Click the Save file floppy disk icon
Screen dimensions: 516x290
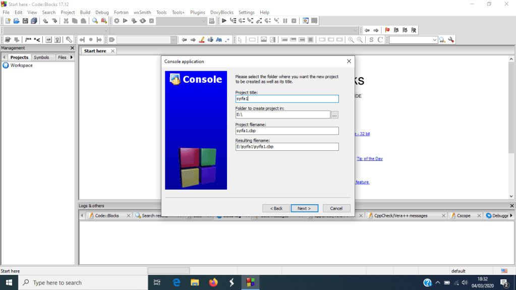point(25,21)
